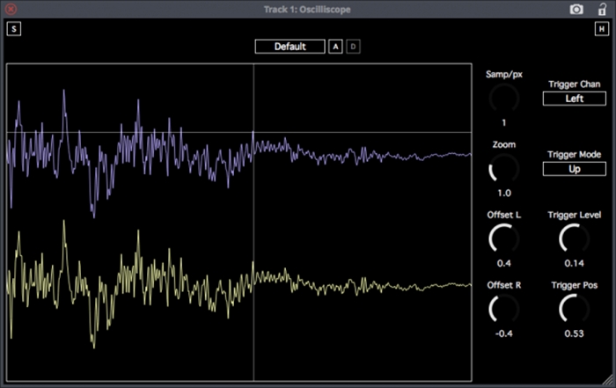Click the Offset L value 0.4
Image resolution: width=616 pixels, height=388 pixels.
point(504,264)
